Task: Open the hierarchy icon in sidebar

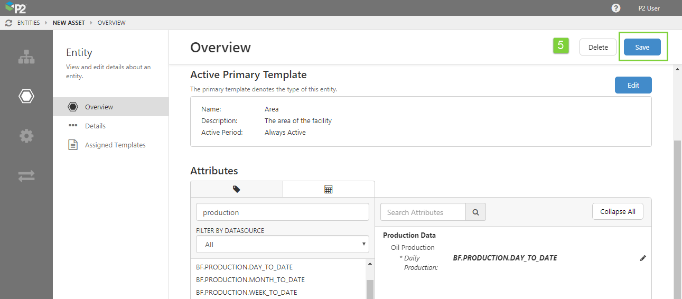Action: [x=26, y=57]
